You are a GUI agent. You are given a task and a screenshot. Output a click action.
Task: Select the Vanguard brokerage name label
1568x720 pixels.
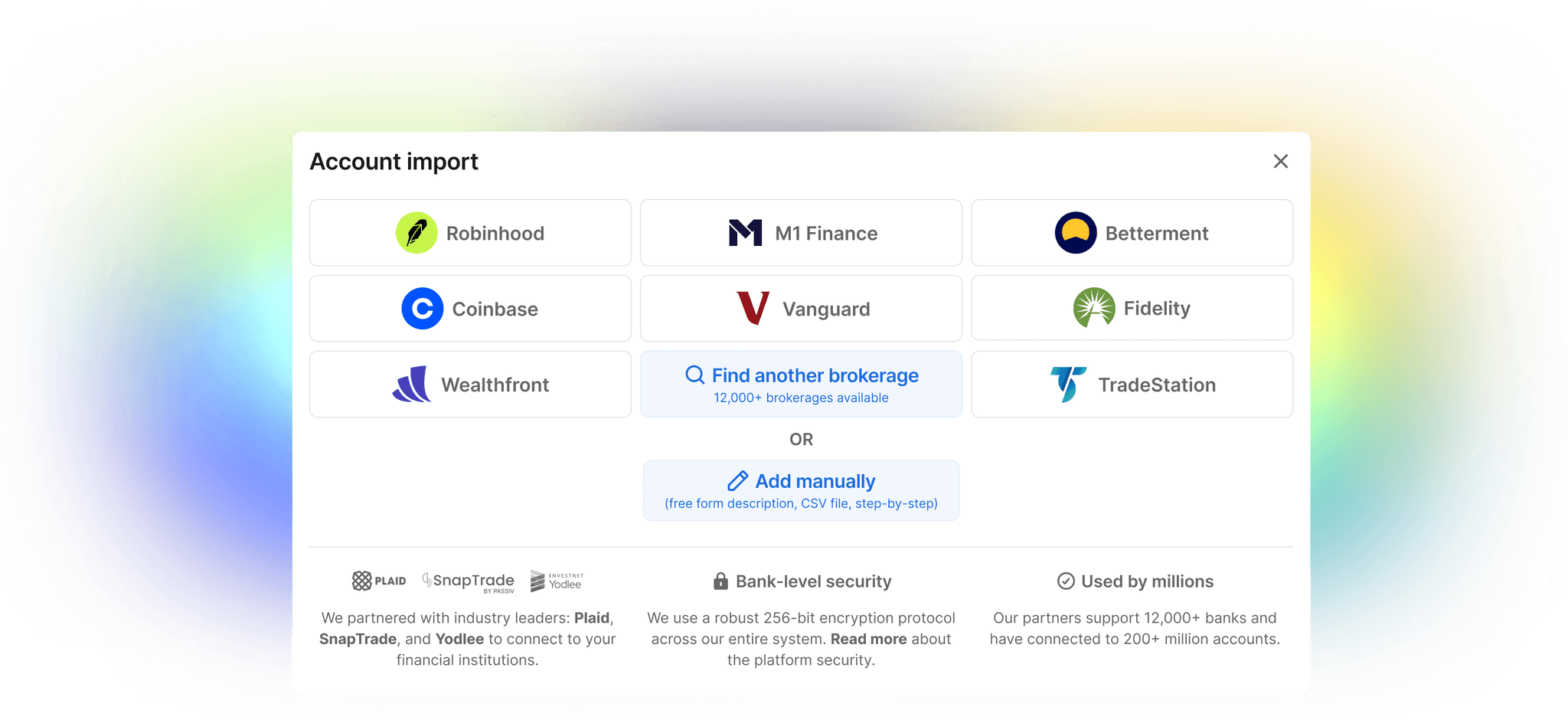click(x=826, y=309)
